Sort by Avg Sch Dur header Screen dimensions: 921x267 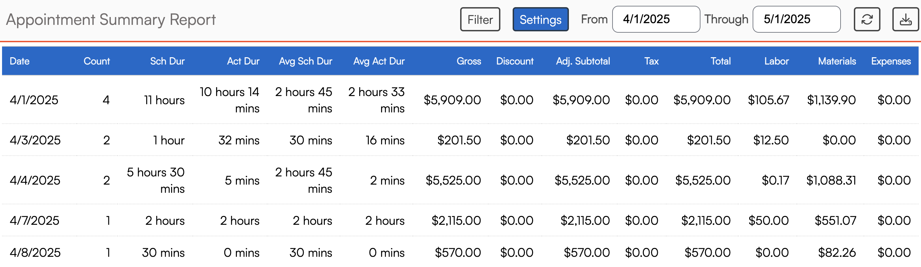[x=305, y=61]
